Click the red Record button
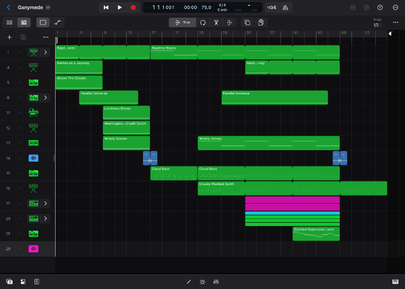Screen dimensions: 405x289 133,7
